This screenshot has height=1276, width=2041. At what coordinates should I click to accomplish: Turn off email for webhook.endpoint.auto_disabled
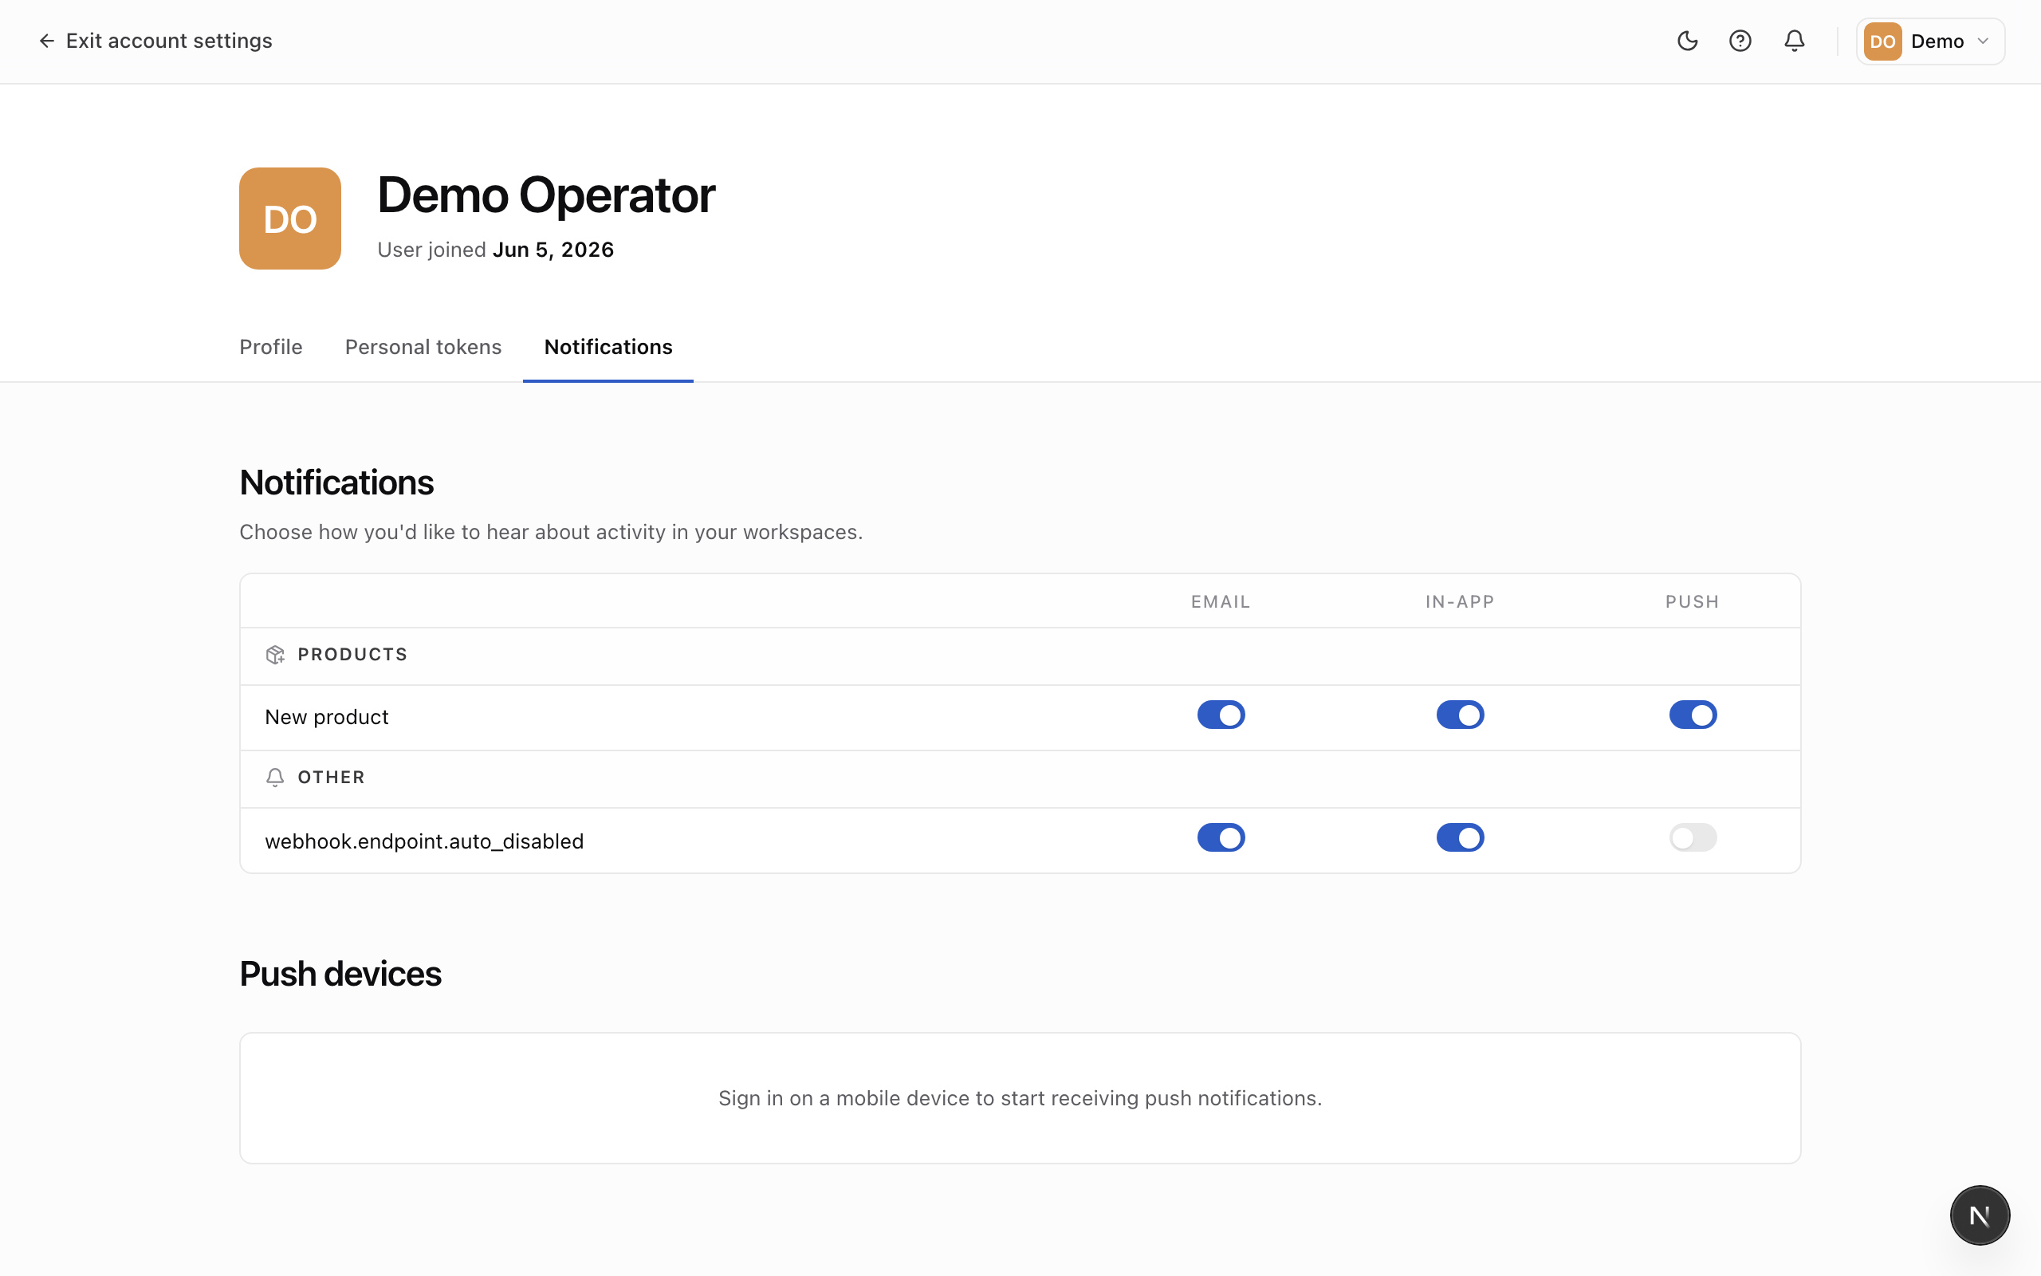[x=1221, y=838]
